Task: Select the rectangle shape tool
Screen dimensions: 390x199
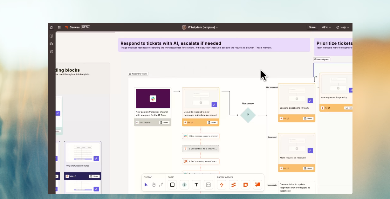Action: (x=172, y=185)
